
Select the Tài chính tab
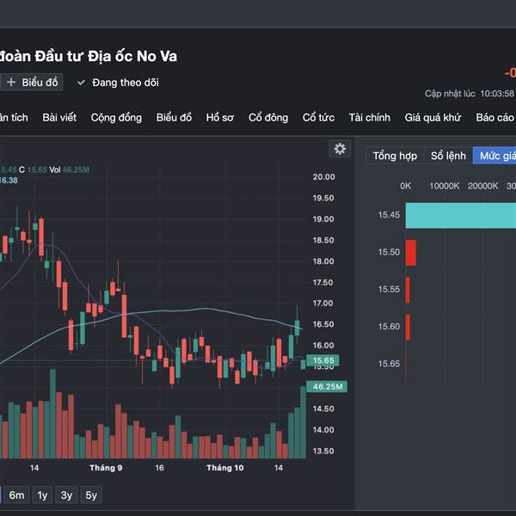point(369,118)
